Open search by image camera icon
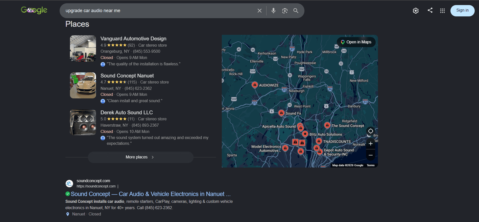 click(285, 11)
